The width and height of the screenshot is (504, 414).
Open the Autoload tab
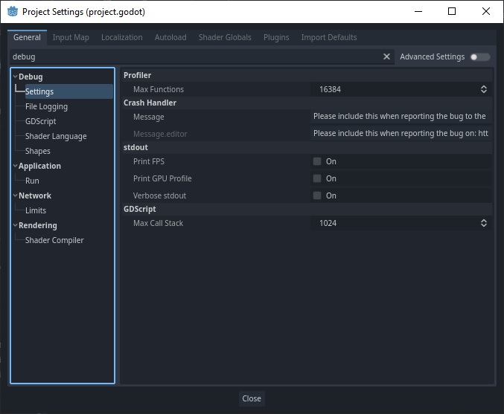click(x=170, y=38)
